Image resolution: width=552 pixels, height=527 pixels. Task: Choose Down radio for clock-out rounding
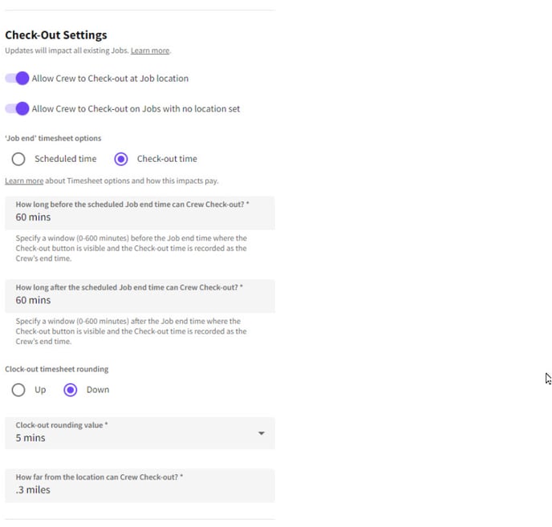click(71, 390)
